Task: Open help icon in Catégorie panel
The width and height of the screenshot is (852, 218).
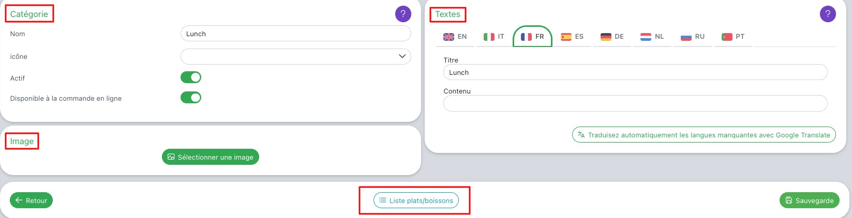Action: click(x=403, y=14)
